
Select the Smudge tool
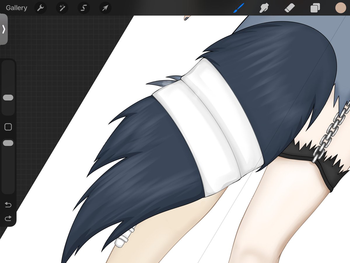coord(264,8)
